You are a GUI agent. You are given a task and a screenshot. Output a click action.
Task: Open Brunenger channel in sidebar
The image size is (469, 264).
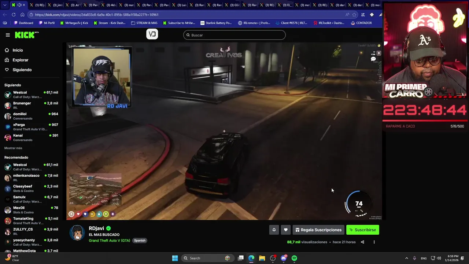tap(32, 105)
